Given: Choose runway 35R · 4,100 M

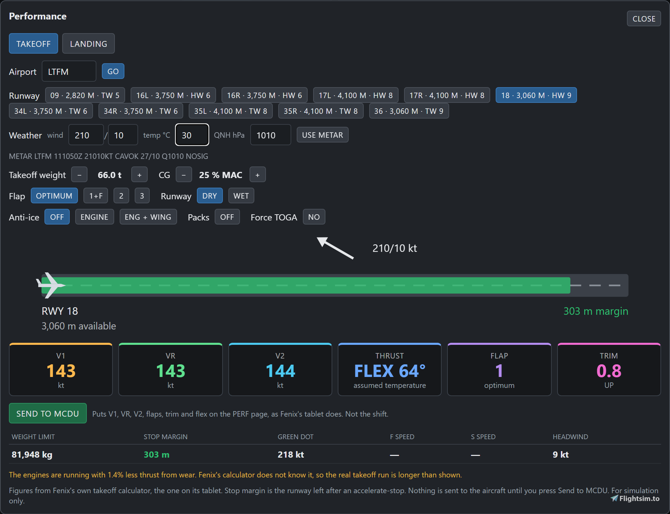Looking at the screenshot, I should pos(321,111).
